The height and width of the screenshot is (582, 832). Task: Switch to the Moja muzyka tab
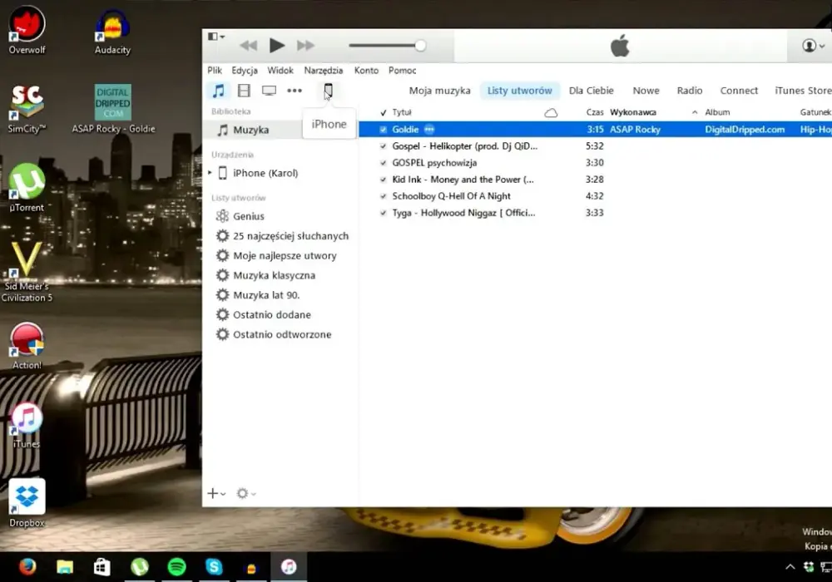[439, 91]
